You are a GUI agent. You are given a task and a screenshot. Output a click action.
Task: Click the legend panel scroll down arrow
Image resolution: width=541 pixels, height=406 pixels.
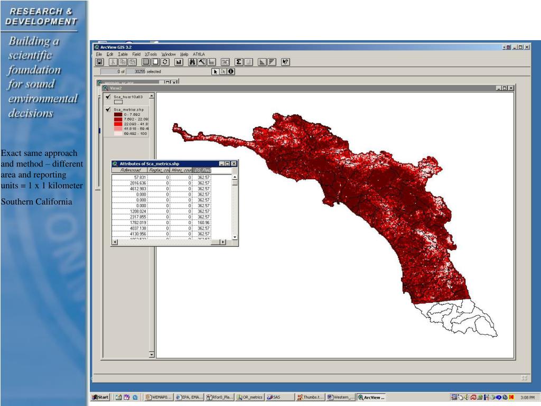click(x=152, y=355)
